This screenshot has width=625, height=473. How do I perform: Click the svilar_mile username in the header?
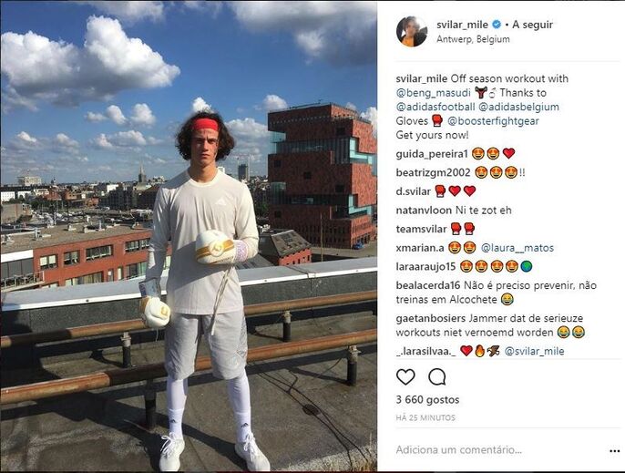(462, 25)
